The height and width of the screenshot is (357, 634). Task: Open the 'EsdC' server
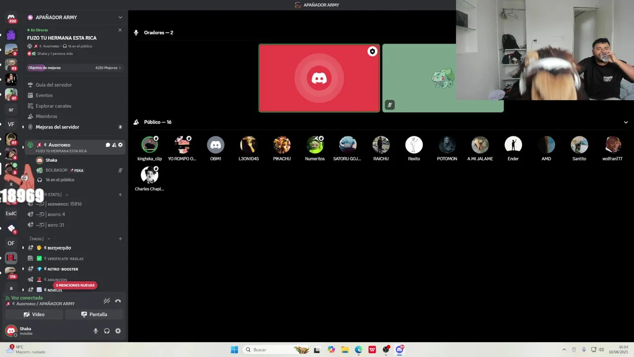[11, 213]
